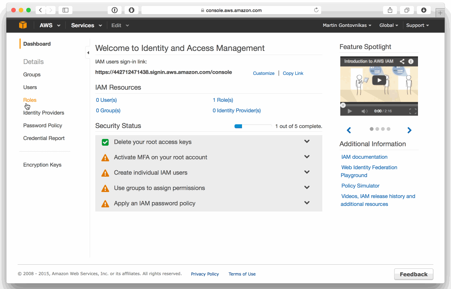
Task: Click Safari's forward arrow button
Action: (x=51, y=10)
